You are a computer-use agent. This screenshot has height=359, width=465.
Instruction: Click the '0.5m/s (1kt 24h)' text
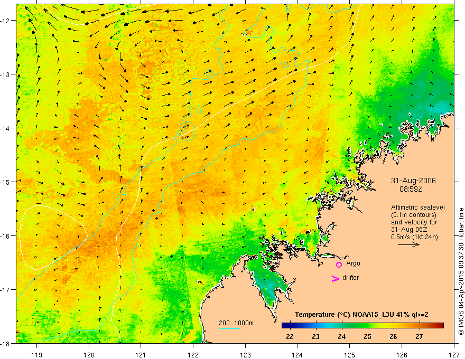[415, 237]
